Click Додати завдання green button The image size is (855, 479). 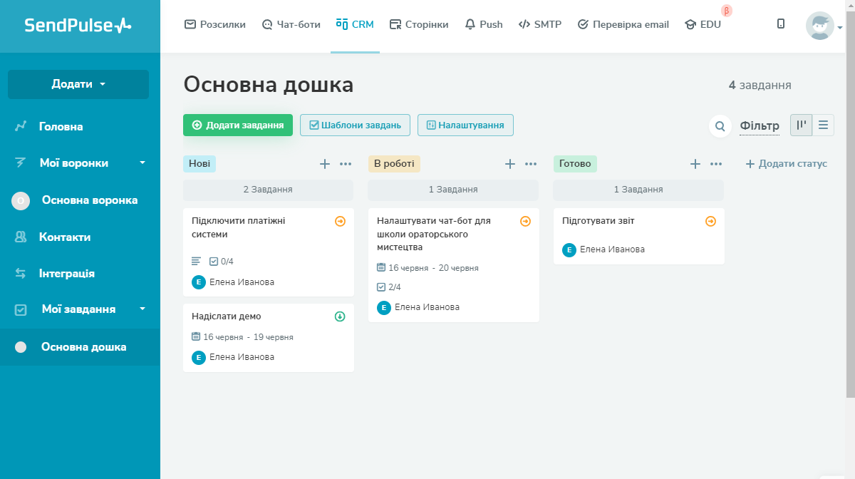238,125
